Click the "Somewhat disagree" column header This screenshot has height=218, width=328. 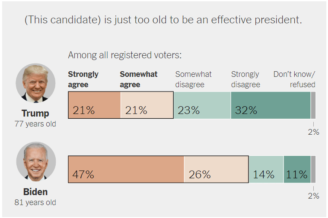193,79
